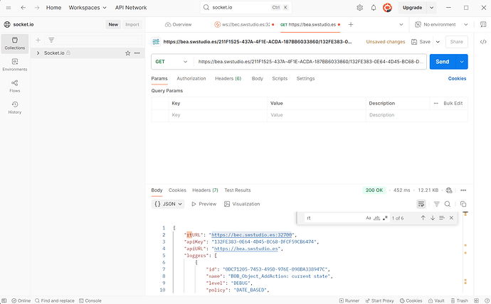Select Collections in the sidebar
The image size is (491, 304).
[15, 43]
